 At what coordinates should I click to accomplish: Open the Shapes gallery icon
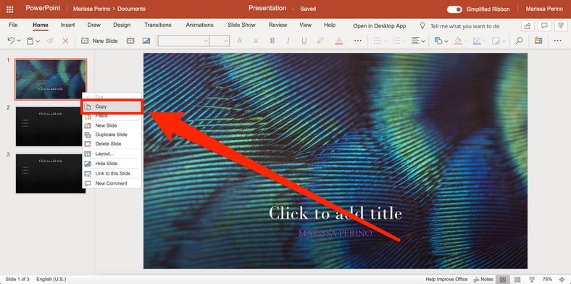click(x=438, y=41)
